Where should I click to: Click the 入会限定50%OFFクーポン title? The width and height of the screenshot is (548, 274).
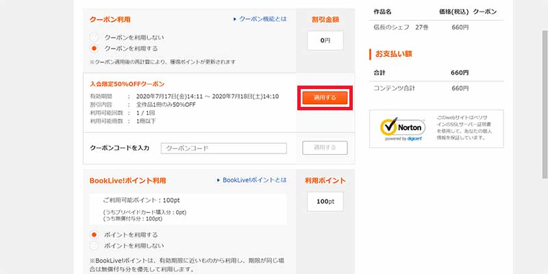tap(127, 84)
